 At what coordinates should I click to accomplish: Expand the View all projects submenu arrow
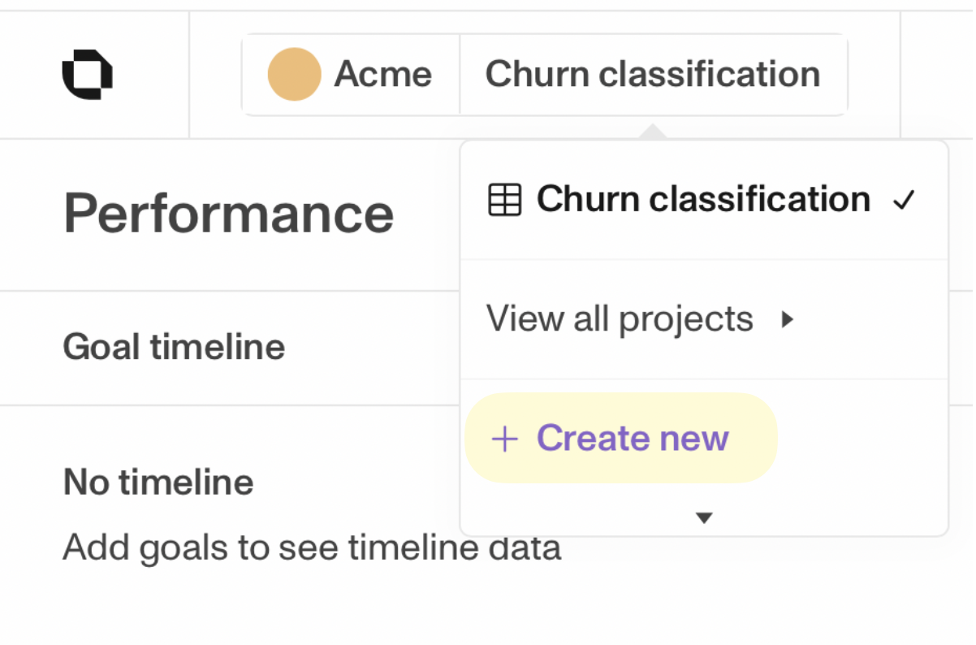tap(786, 320)
